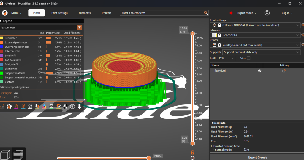Switch to the Filaments tab
The image size is (304, 160).
click(x=85, y=13)
